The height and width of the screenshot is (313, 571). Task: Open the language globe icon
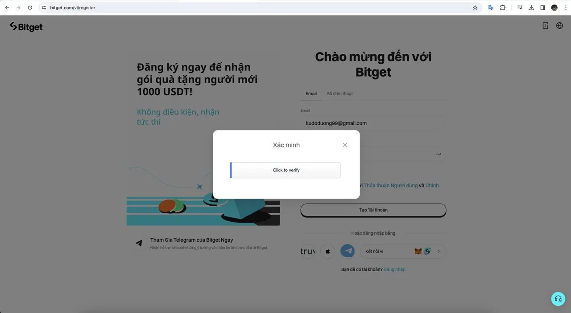point(559,26)
